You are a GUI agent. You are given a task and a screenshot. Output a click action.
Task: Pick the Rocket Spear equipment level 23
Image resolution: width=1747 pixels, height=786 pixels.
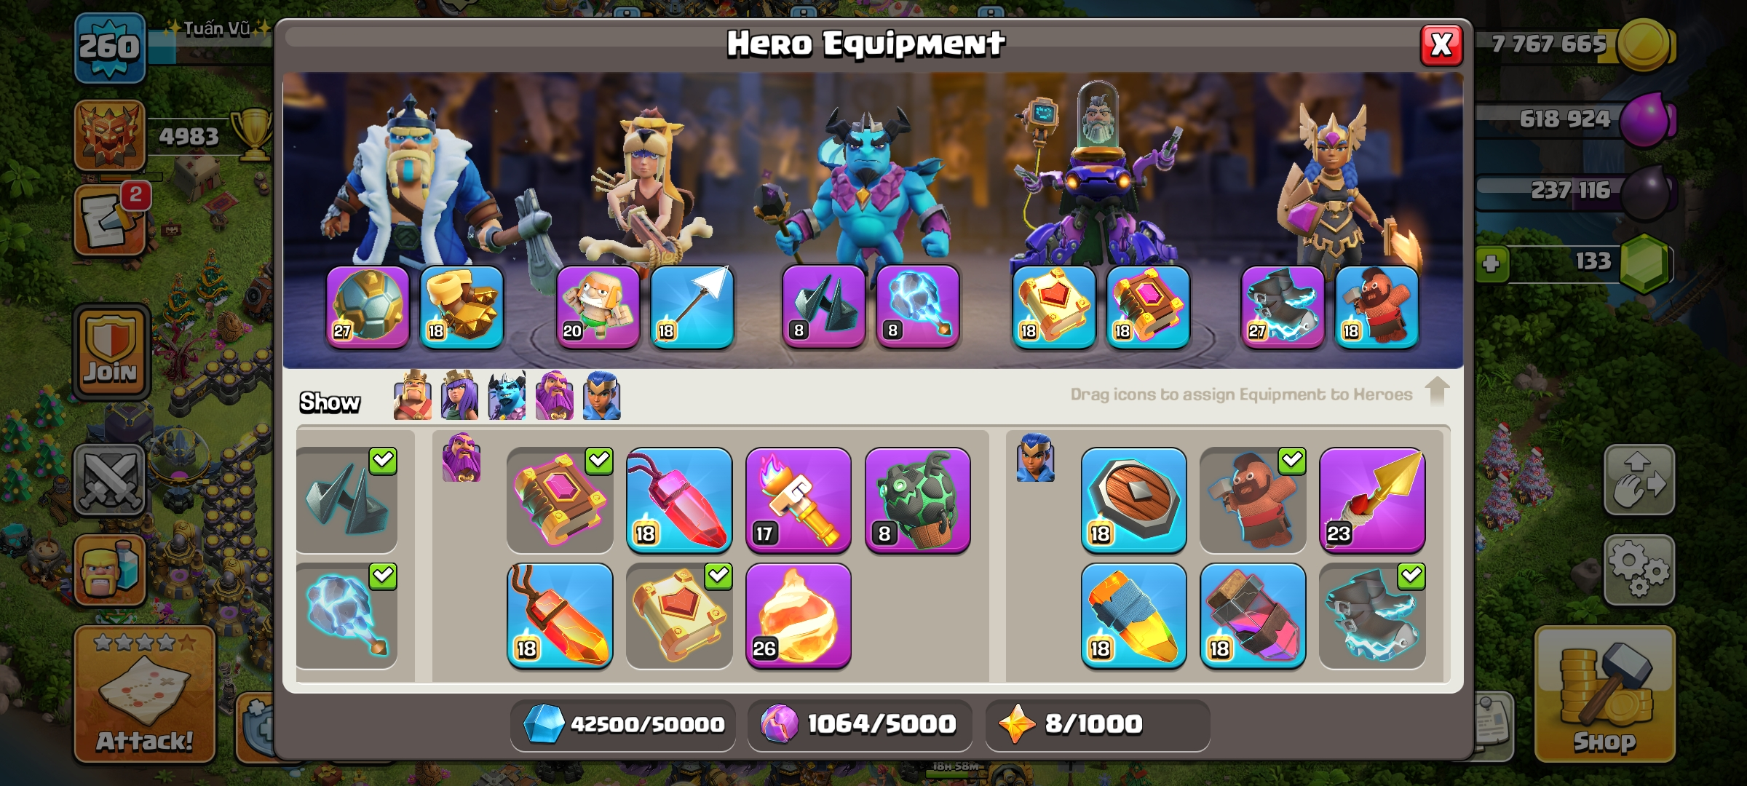[1372, 500]
